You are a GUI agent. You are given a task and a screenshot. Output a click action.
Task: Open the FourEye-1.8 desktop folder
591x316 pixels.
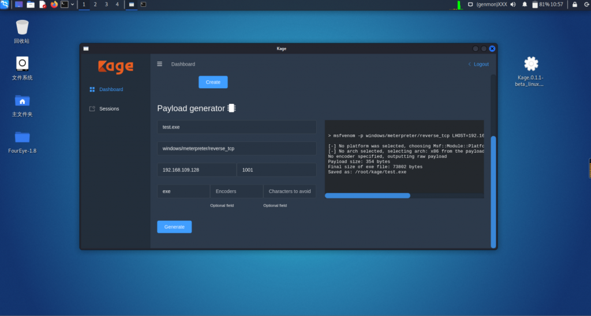click(23, 142)
